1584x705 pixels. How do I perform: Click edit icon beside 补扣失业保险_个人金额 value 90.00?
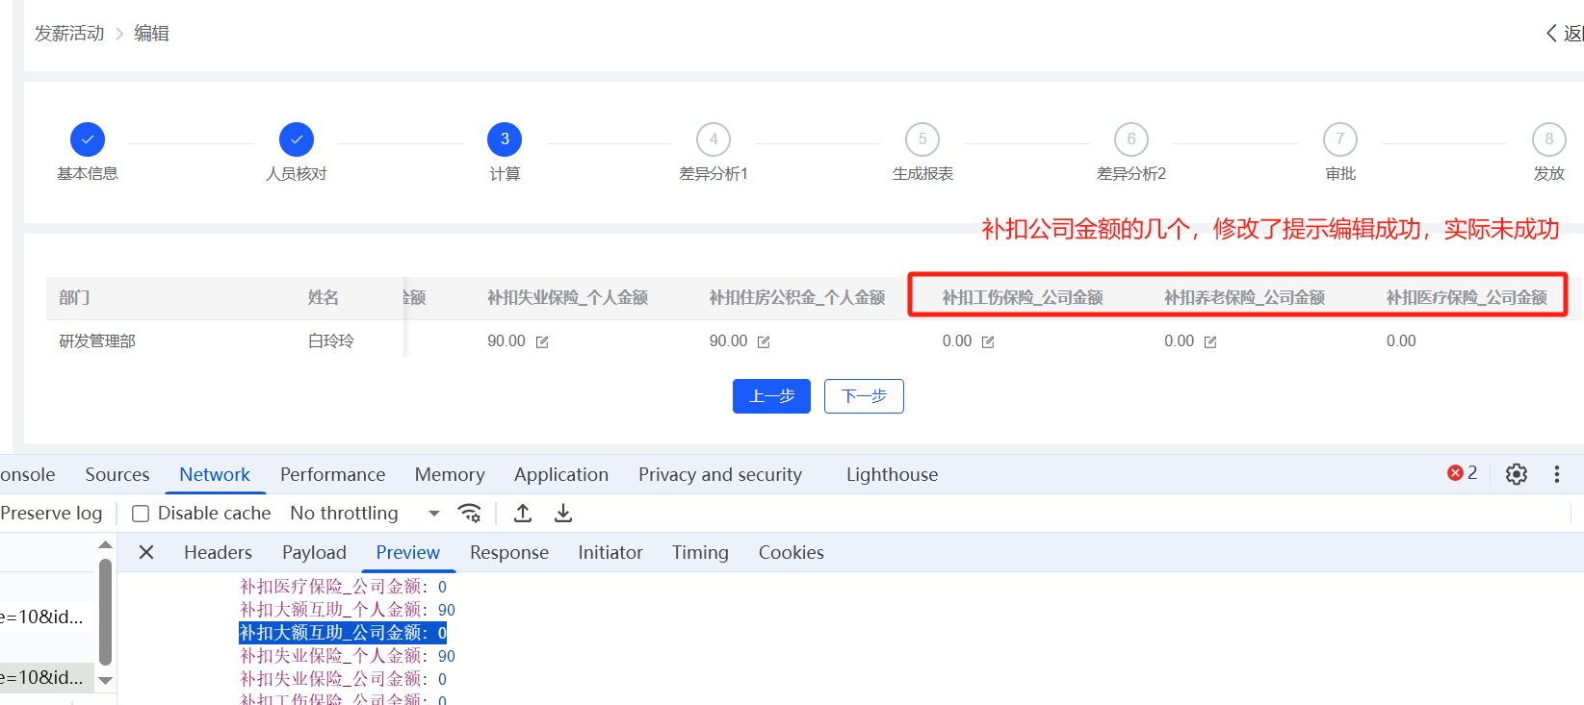[x=542, y=342]
